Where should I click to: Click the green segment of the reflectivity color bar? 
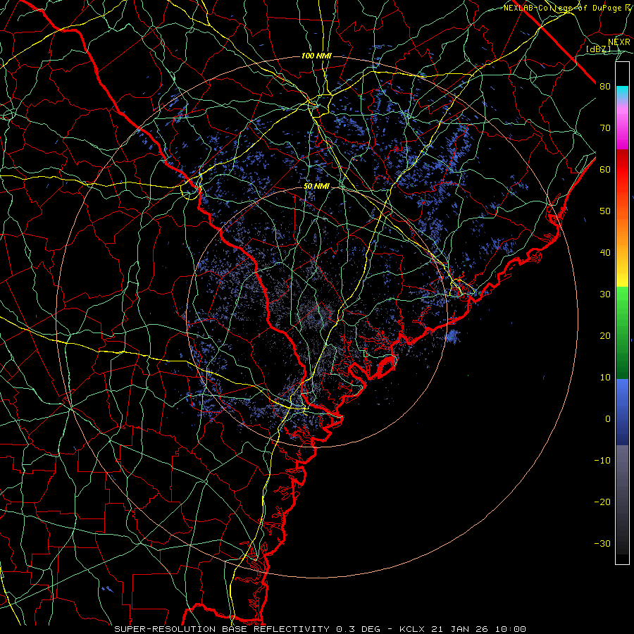622,332
